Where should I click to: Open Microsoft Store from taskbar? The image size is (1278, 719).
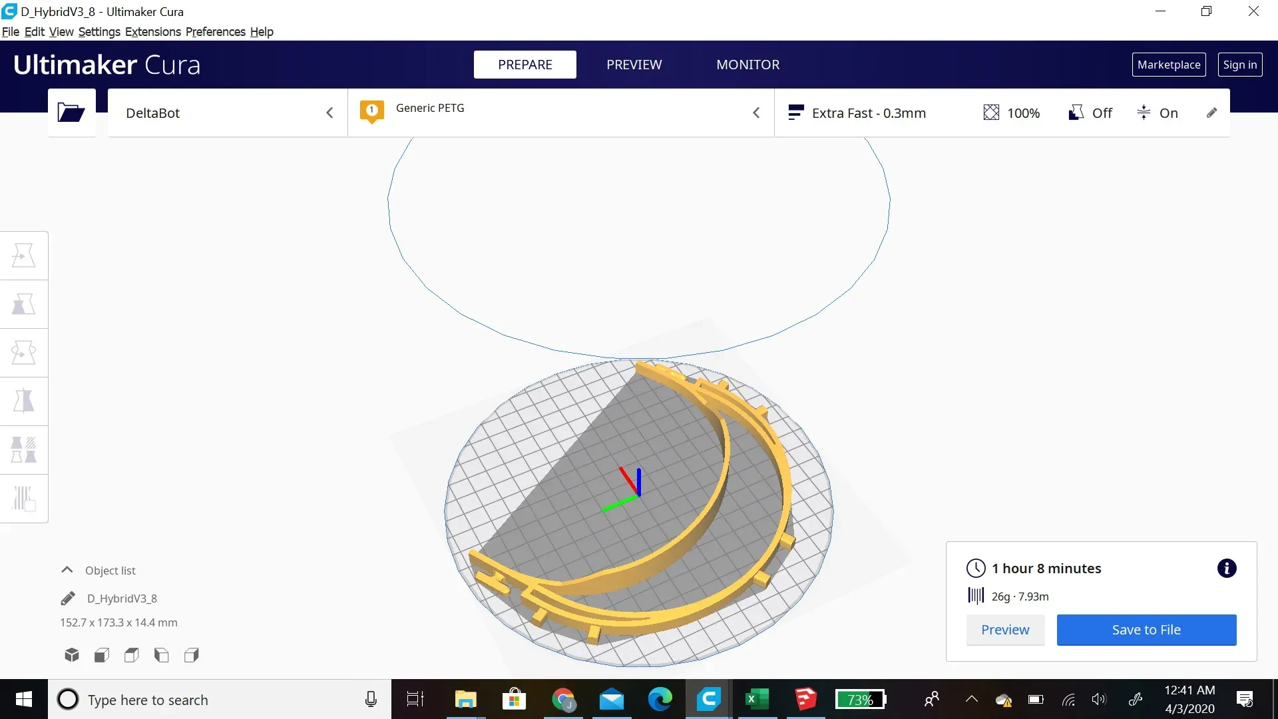[515, 699]
